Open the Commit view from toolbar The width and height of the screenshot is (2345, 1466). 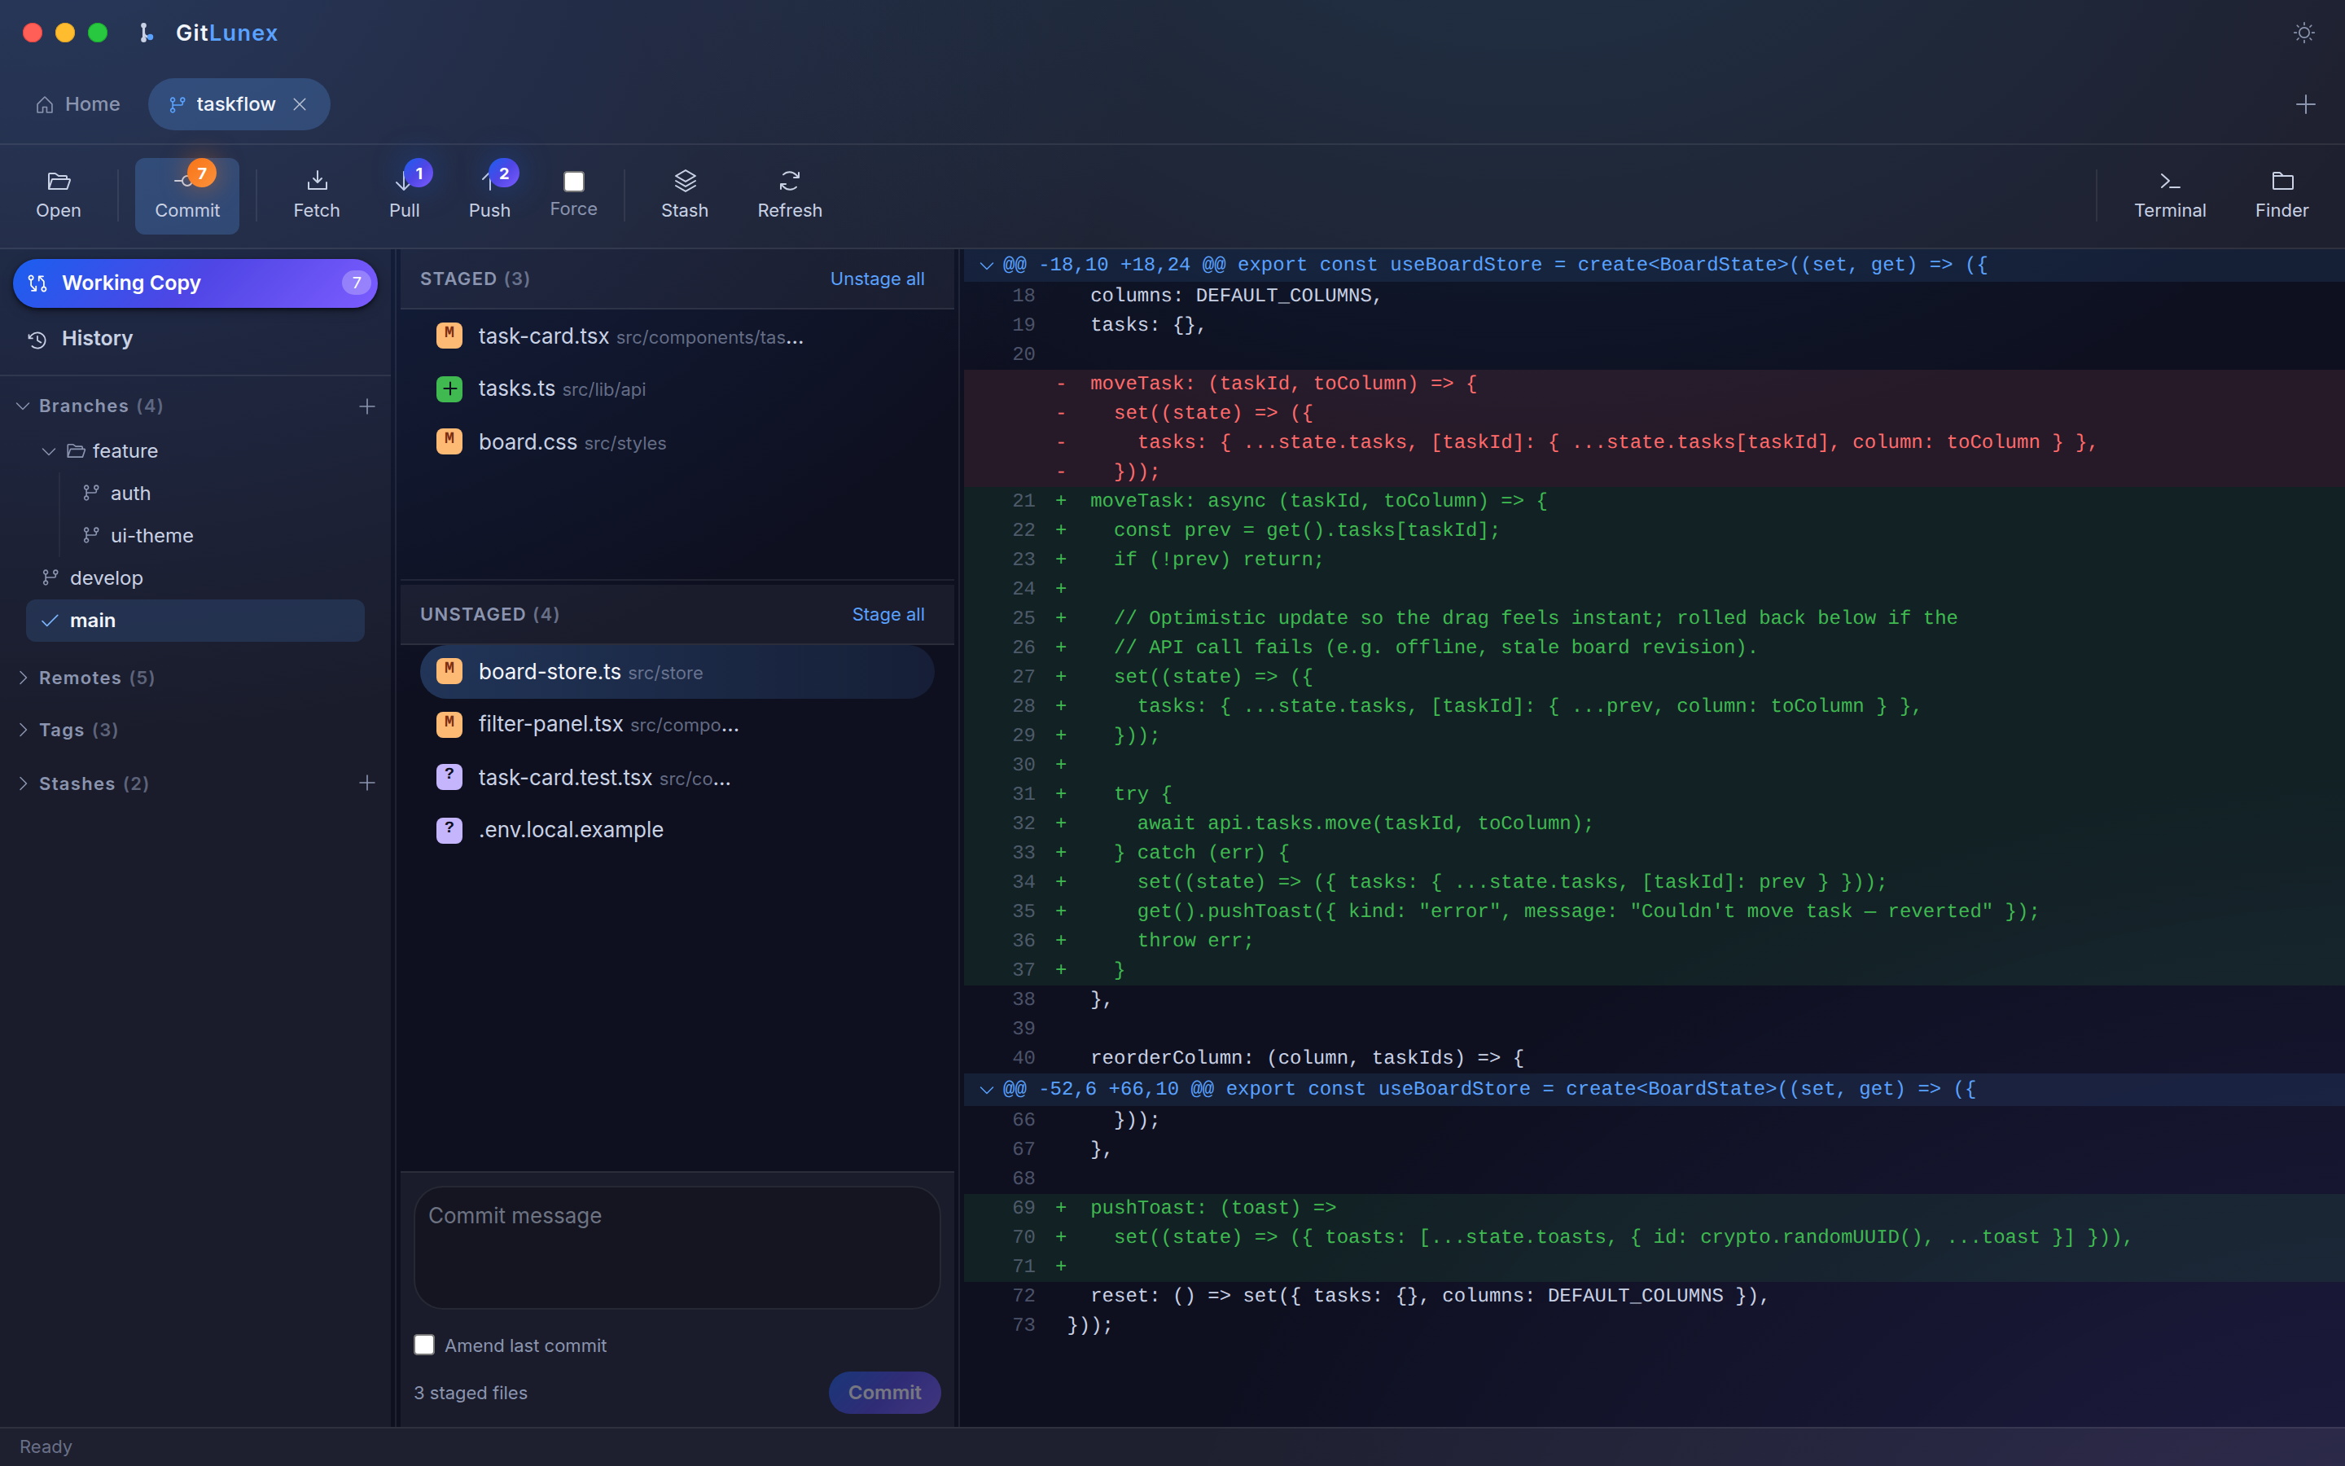(x=187, y=195)
